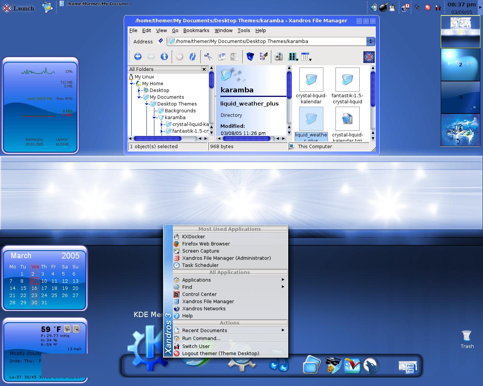
Task: Click the tag icon beside Address
Action: 160,41
